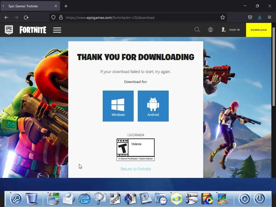This screenshot has height=207, width=276.
Task: Click the SIGN IN link
Action: point(234,30)
